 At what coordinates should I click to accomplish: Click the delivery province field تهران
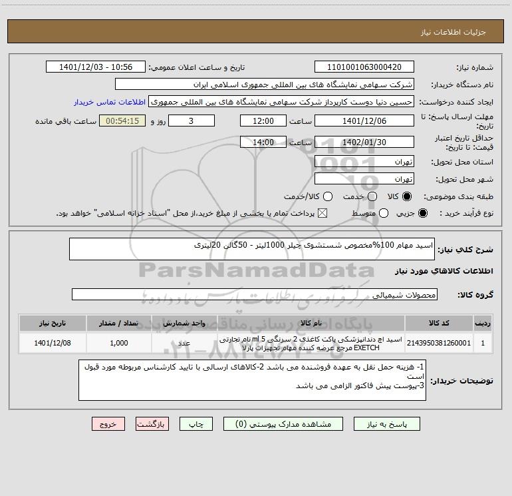(364, 162)
